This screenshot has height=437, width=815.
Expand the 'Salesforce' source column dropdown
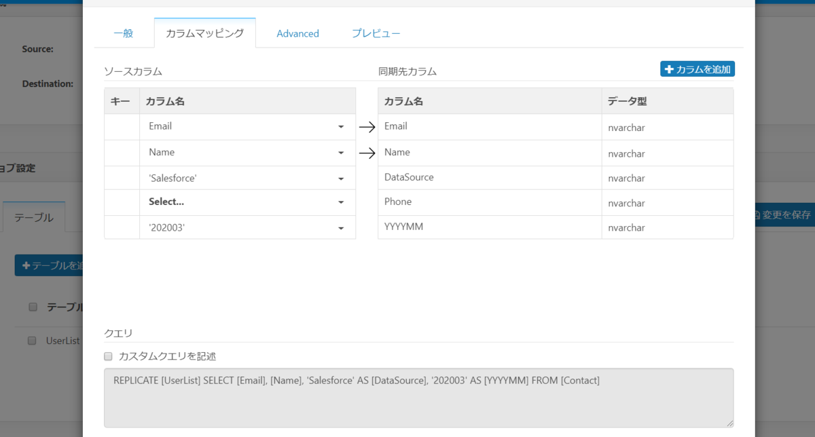click(x=247, y=178)
